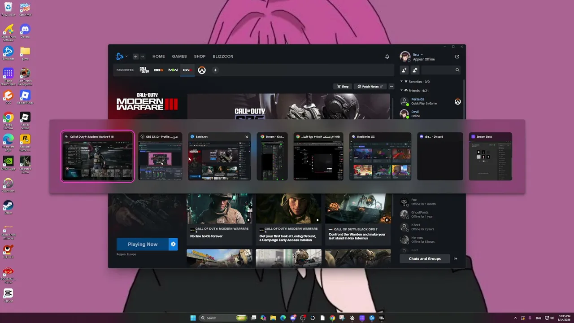Open the Windows Start menu
The height and width of the screenshot is (323, 574).
[193, 318]
